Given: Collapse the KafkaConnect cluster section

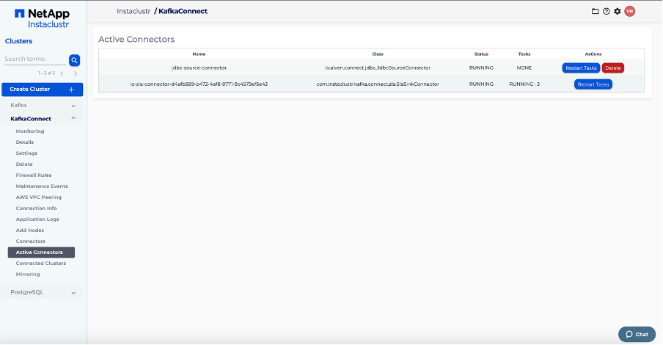Looking at the screenshot, I should (73, 118).
